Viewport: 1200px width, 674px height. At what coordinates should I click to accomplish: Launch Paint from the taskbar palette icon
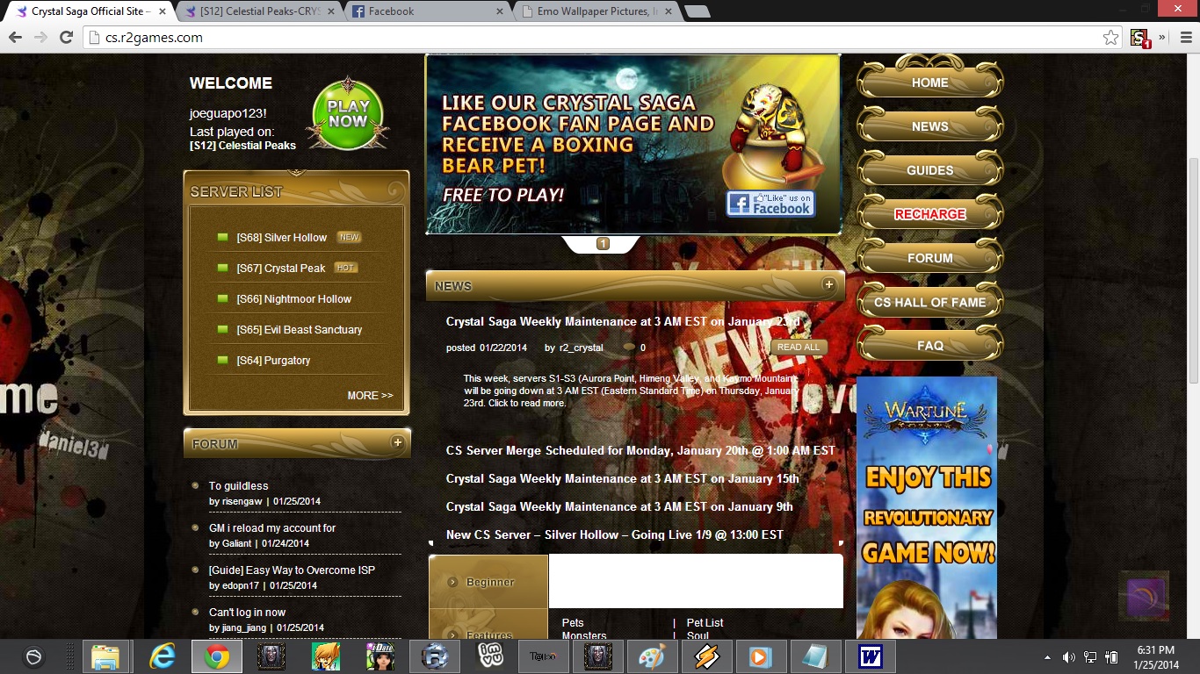[x=652, y=656]
